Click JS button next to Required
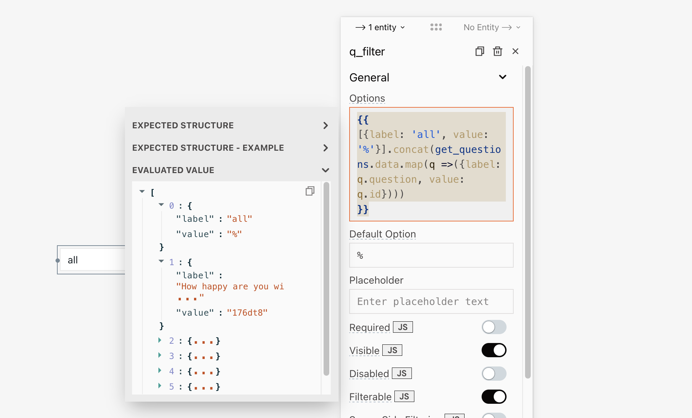 click(x=403, y=327)
